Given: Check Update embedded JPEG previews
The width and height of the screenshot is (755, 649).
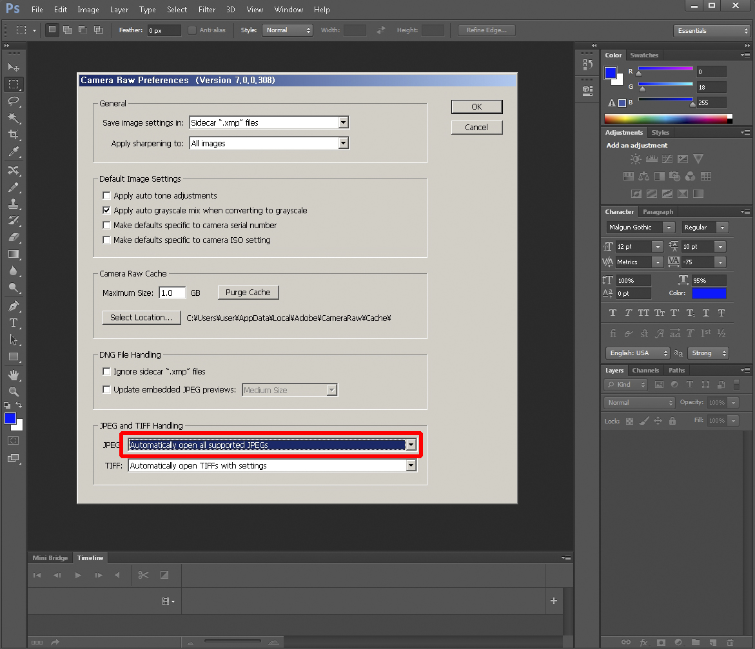Looking at the screenshot, I should click(106, 389).
